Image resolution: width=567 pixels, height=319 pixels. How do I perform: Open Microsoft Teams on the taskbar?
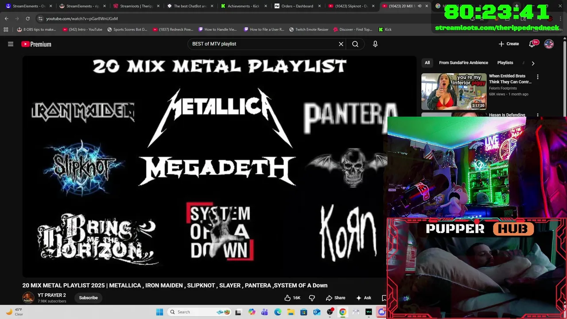[264, 312]
